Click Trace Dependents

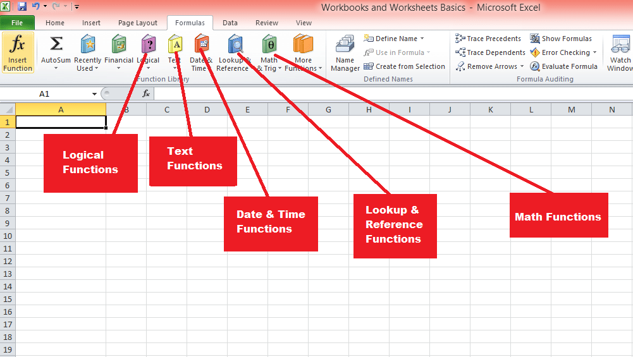tap(490, 52)
